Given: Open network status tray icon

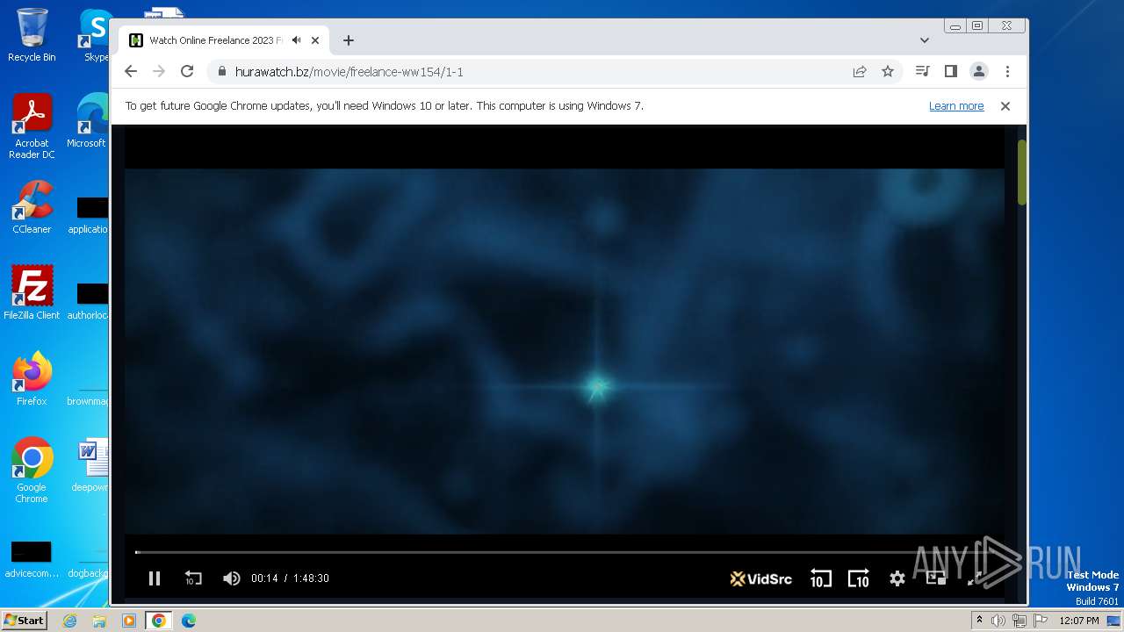Looking at the screenshot, I should click(1020, 621).
